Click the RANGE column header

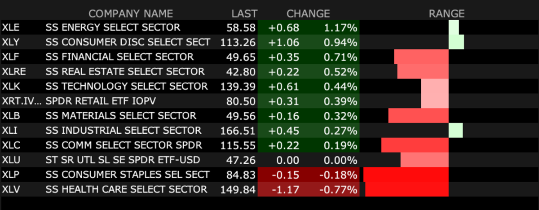(x=446, y=14)
